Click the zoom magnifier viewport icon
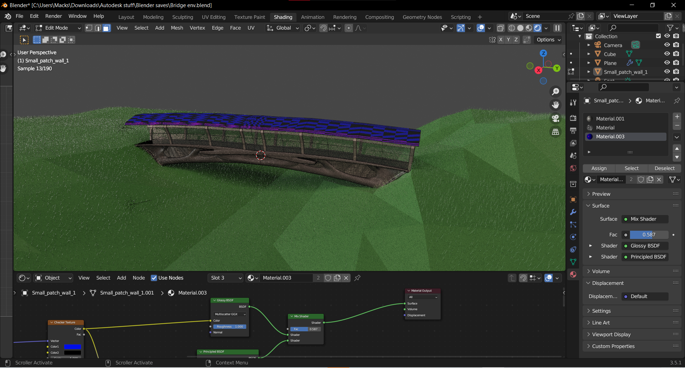Screen dimensions: 685x368 555,92
